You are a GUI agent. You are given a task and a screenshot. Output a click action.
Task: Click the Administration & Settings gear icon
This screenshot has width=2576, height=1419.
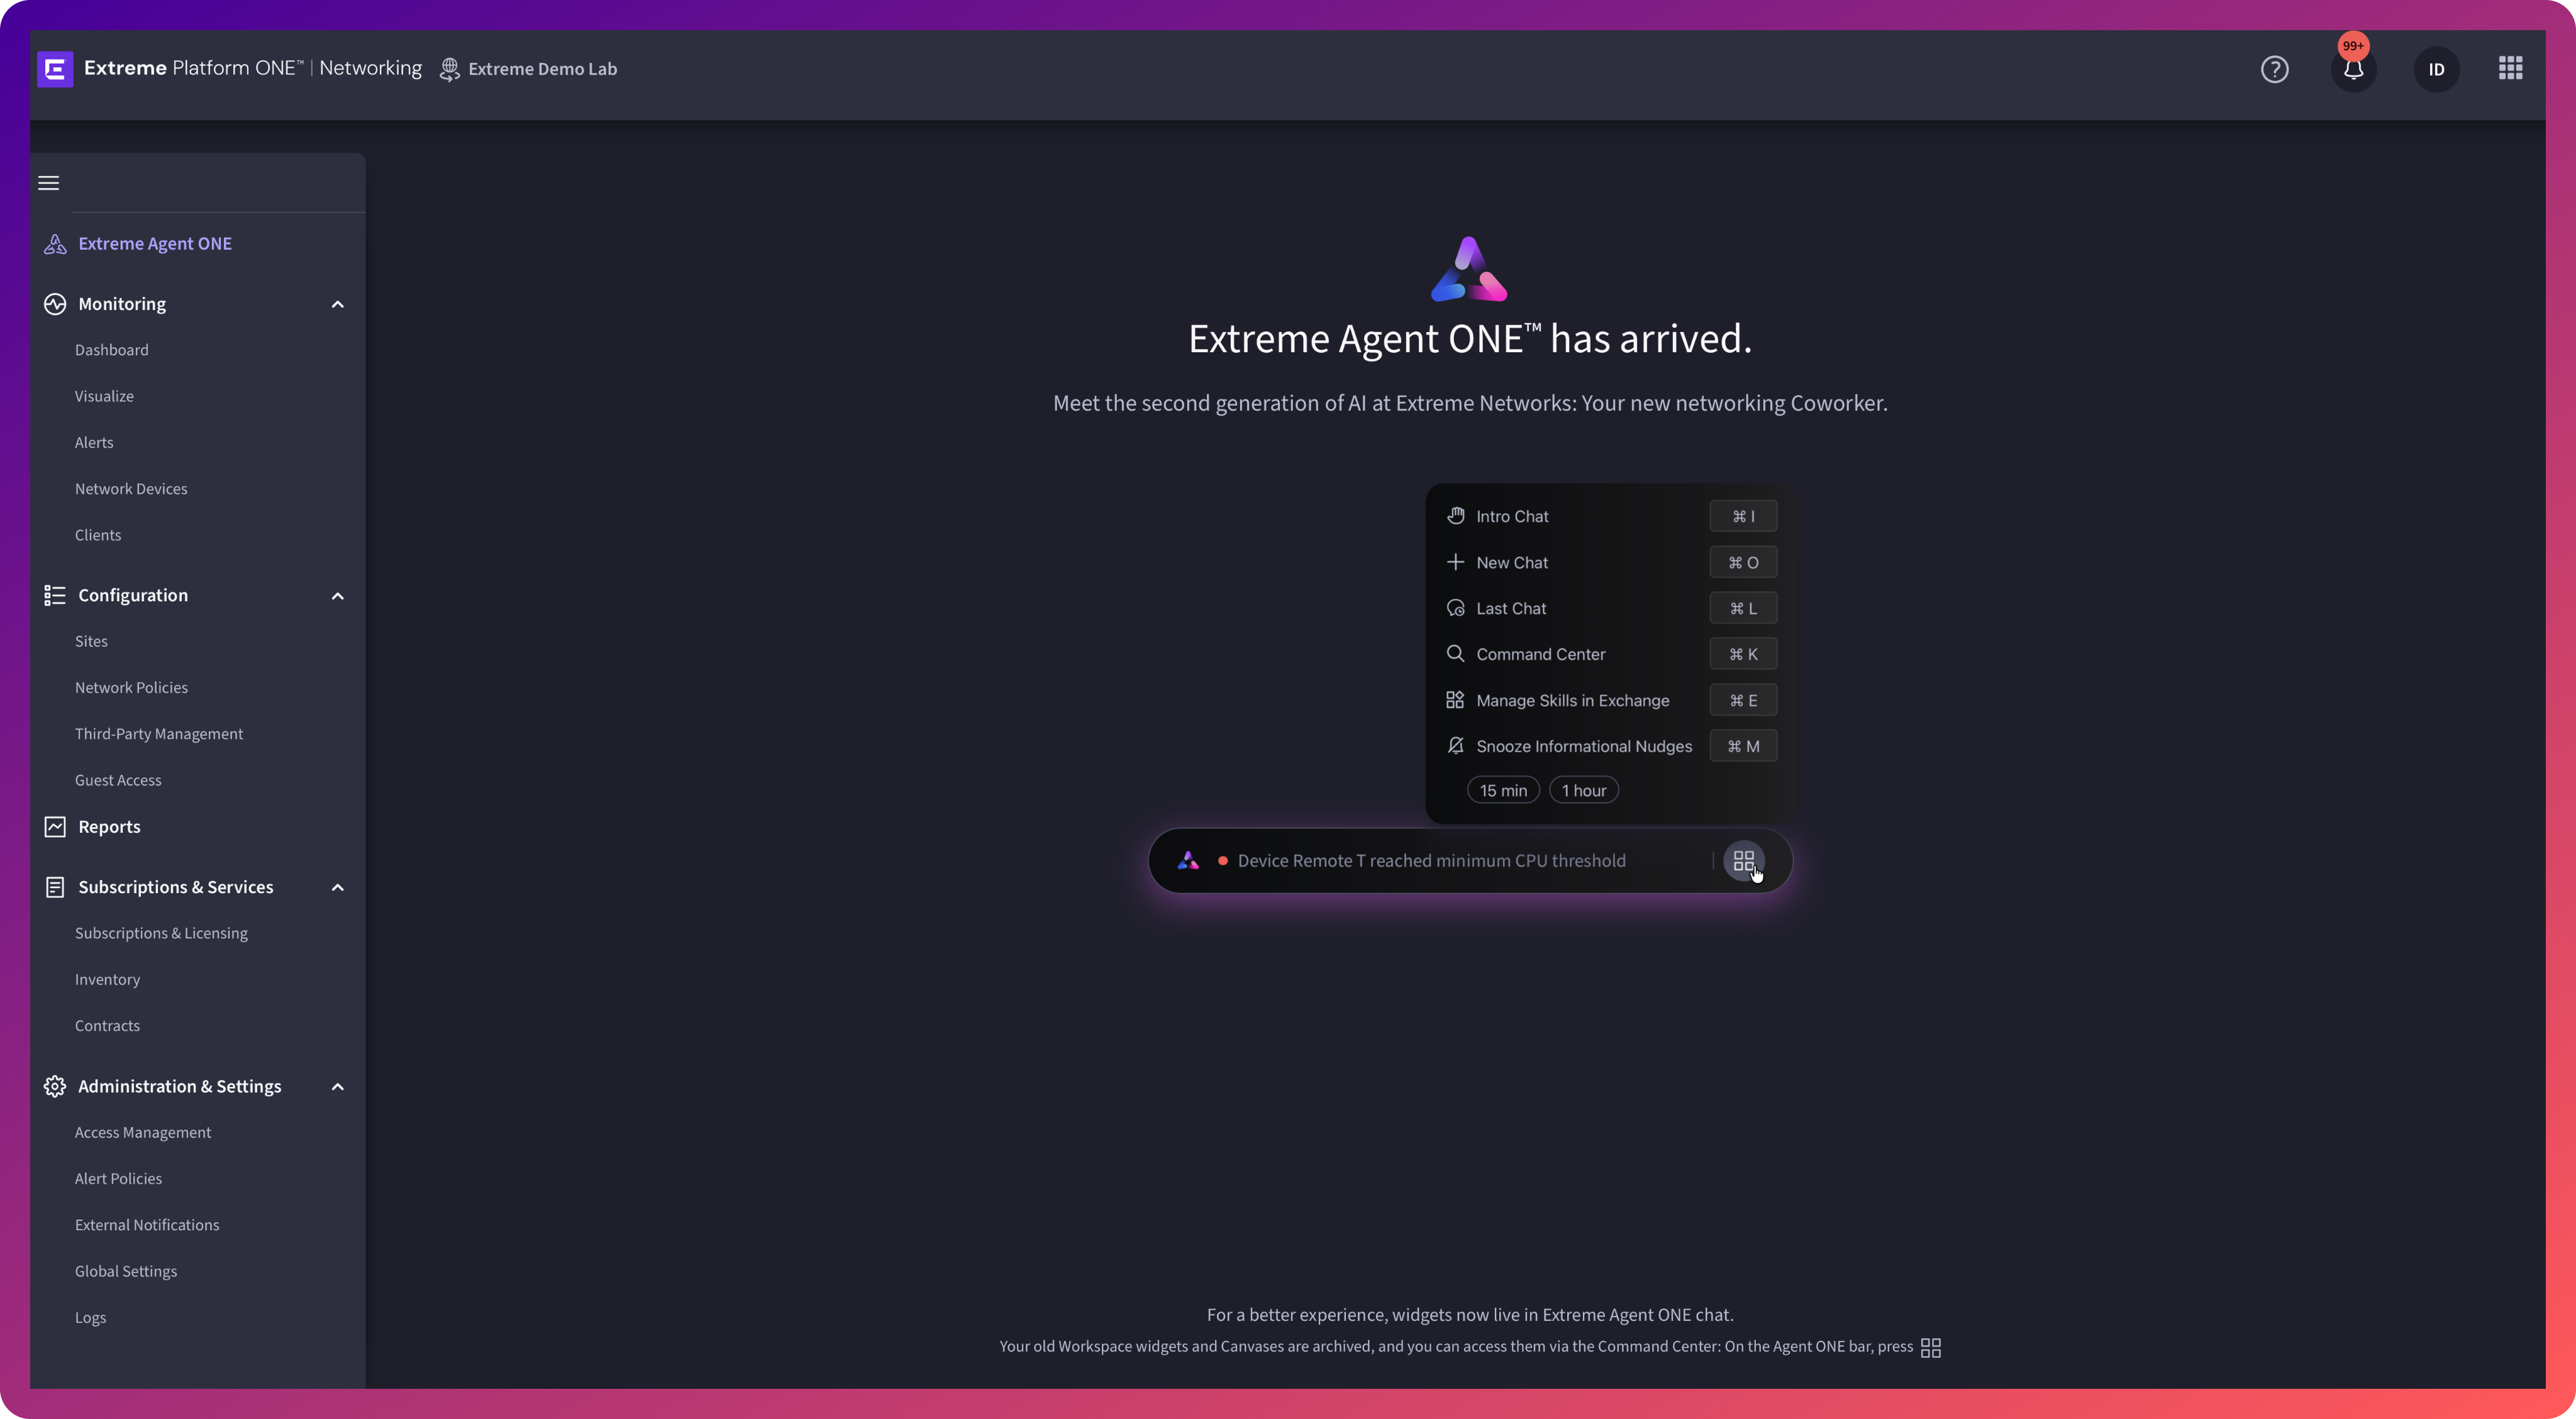click(55, 1086)
